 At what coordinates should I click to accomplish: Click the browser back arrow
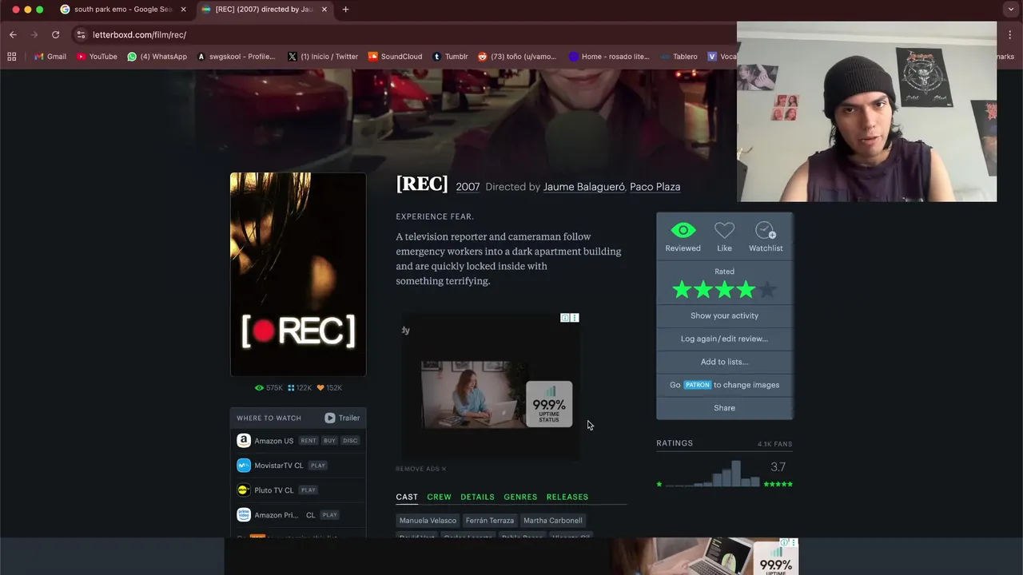13,35
